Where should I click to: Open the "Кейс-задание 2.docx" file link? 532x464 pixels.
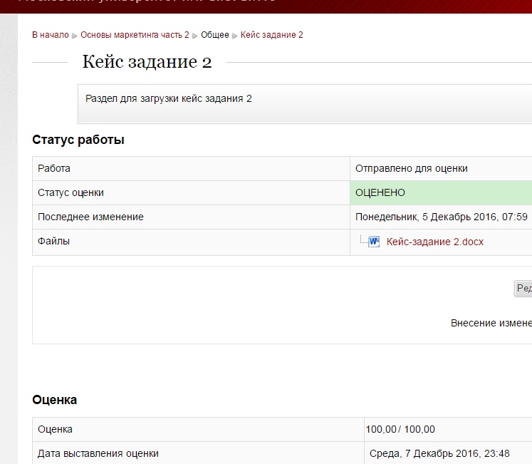coord(434,242)
